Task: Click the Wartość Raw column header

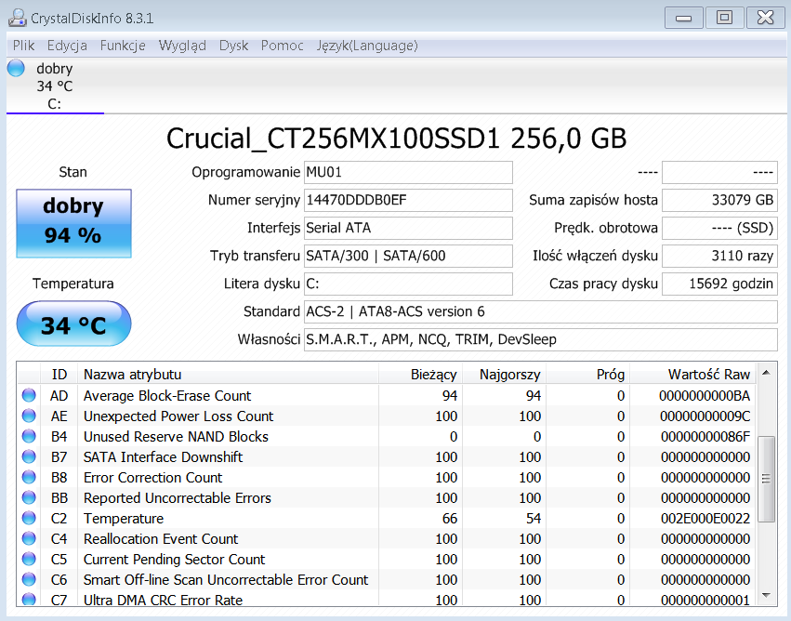Action: pyautogui.click(x=692, y=375)
